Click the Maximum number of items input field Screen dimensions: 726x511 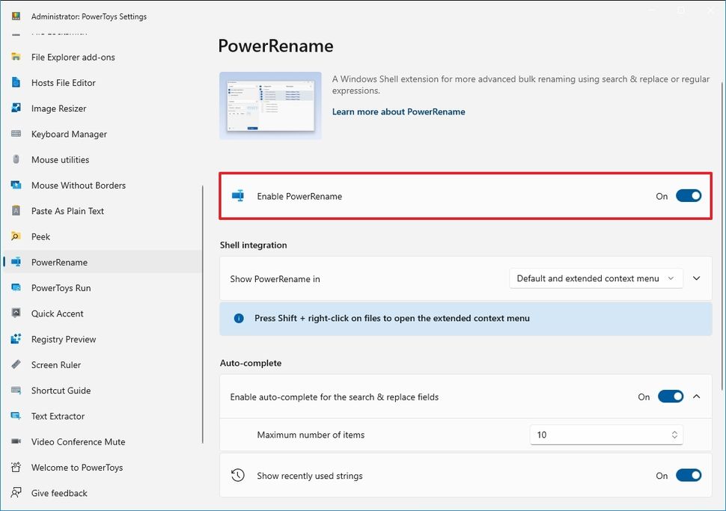[x=599, y=435]
